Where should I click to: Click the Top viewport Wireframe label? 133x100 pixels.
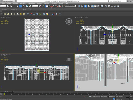8,17
